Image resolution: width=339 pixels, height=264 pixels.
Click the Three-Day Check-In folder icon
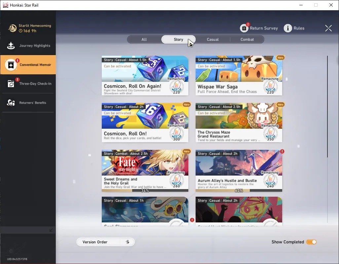pos(11,83)
